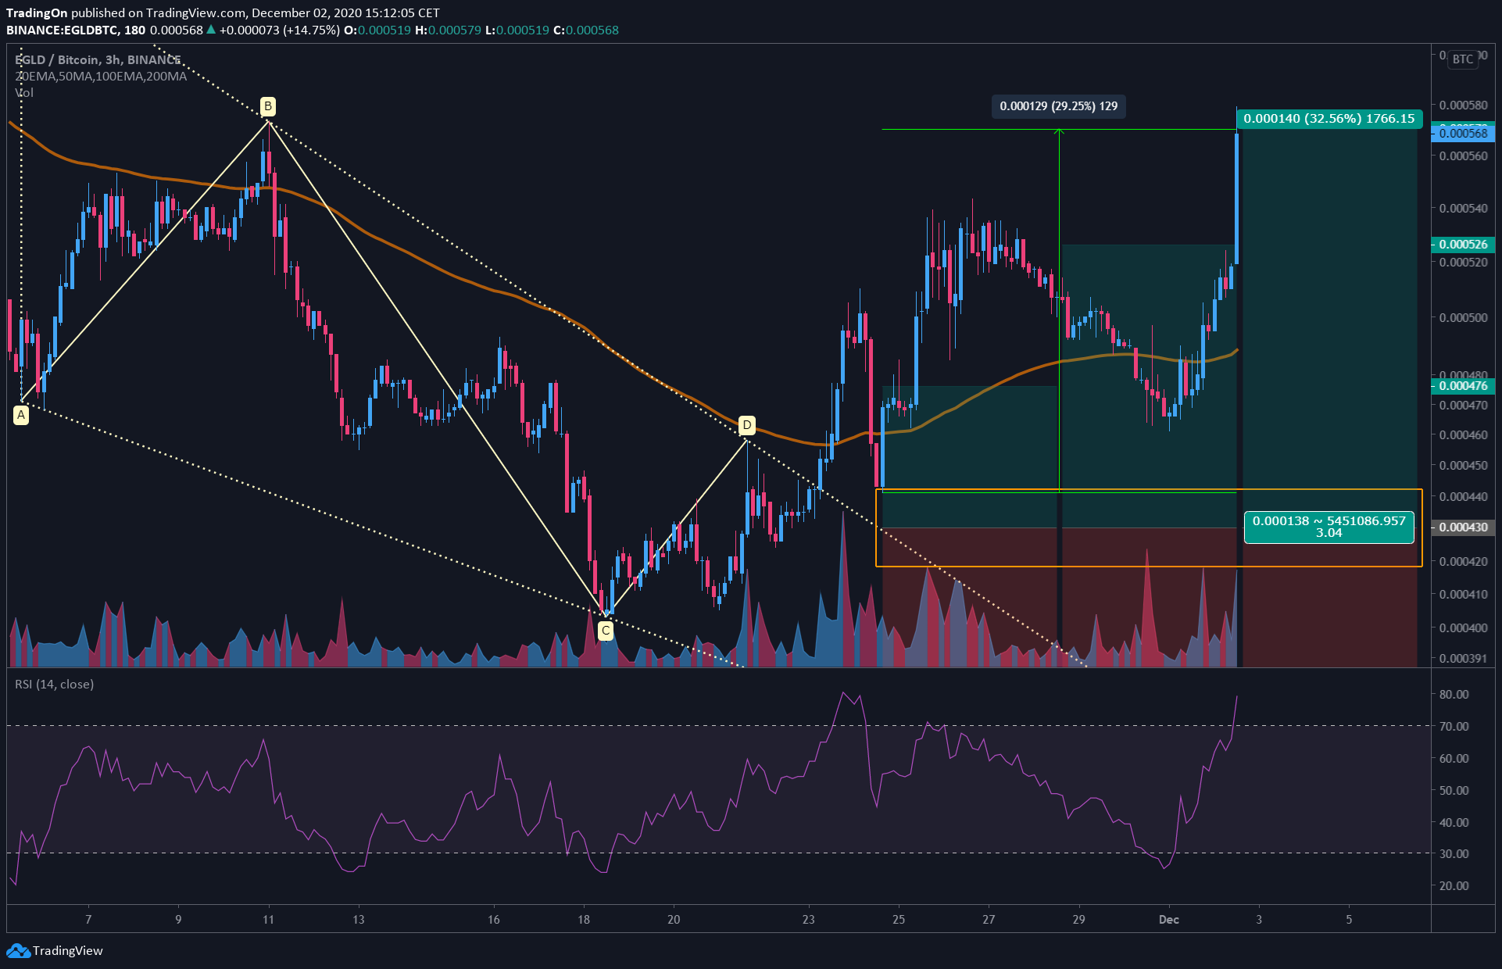Click the date label 23 on time axis
The width and height of the screenshot is (1502, 969).
pyautogui.click(x=809, y=920)
